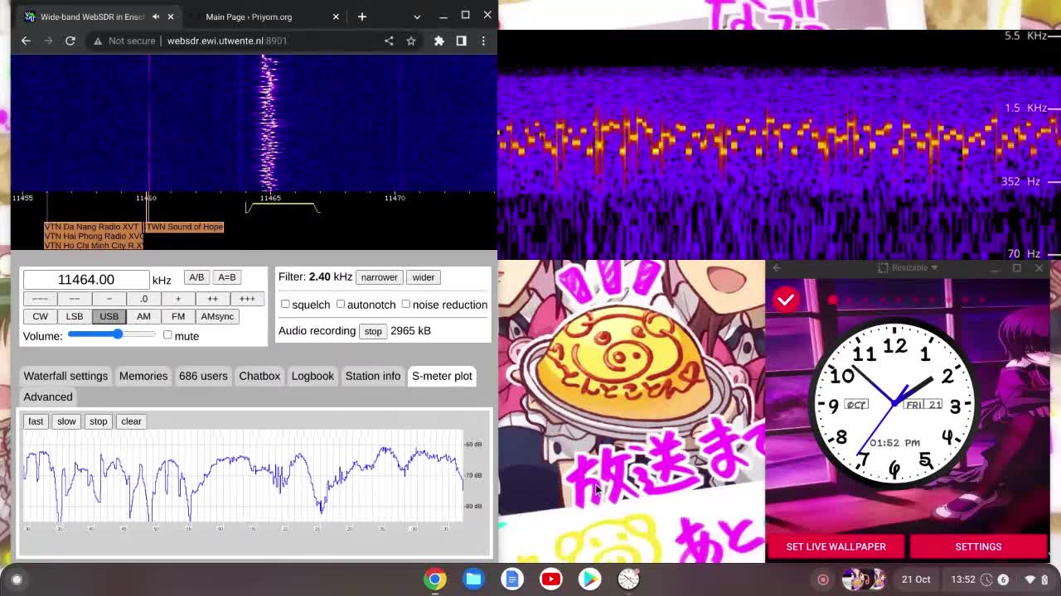Screen dimensions: 1061x596
Task: Reload the WebSDR page
Action: pyautogui.click(x=70, y=41)
